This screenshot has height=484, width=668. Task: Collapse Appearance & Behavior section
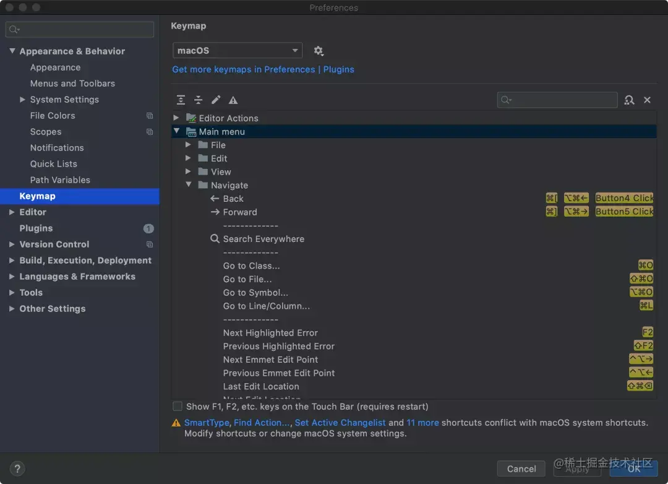(12, 51)
